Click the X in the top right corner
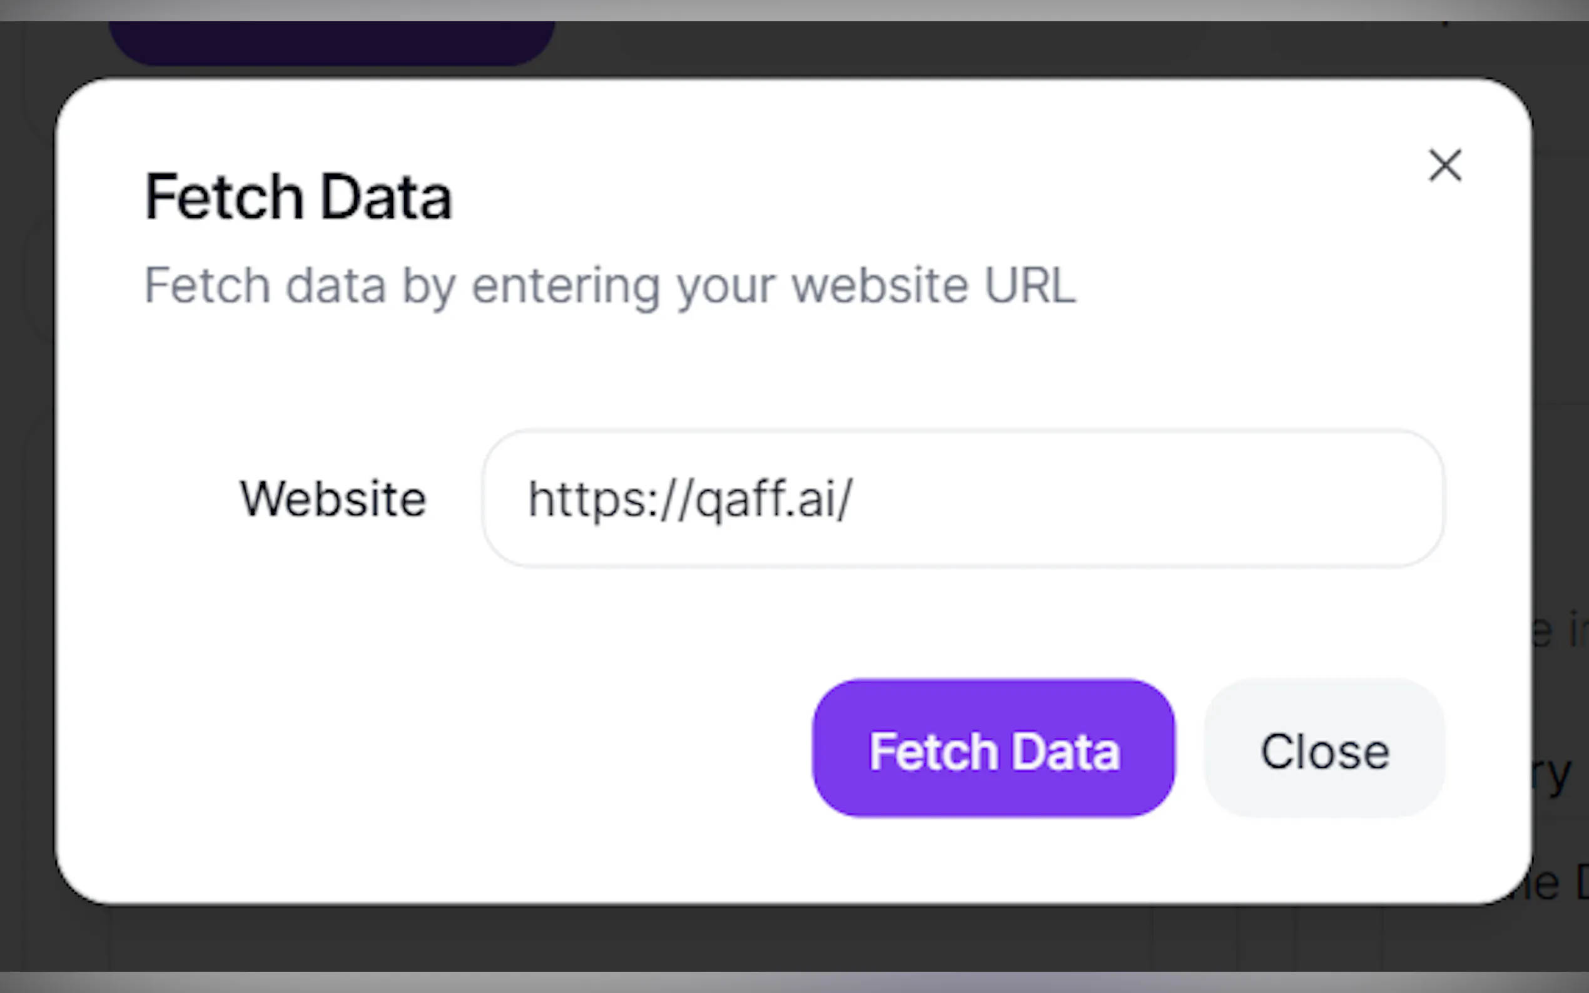 coord(1444,166)
